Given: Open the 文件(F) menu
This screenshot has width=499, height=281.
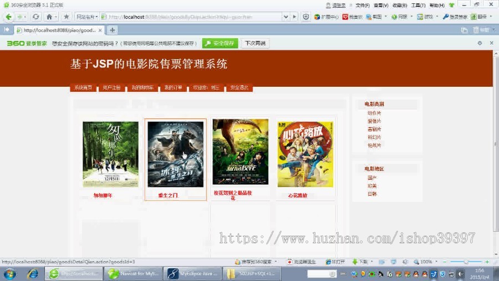Looking at the screenshot, I should point(363,6).
